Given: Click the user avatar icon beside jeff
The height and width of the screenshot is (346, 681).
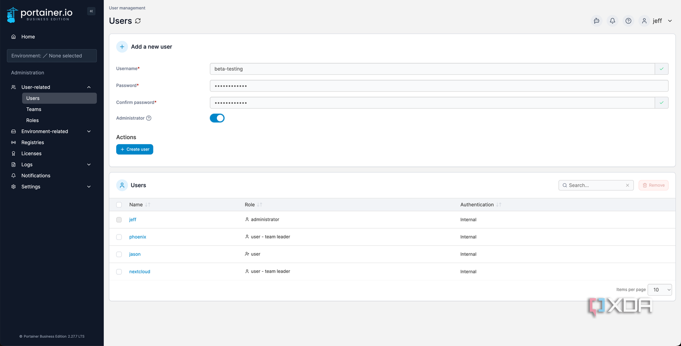Looking at the screenshot, I should [644, 21].
